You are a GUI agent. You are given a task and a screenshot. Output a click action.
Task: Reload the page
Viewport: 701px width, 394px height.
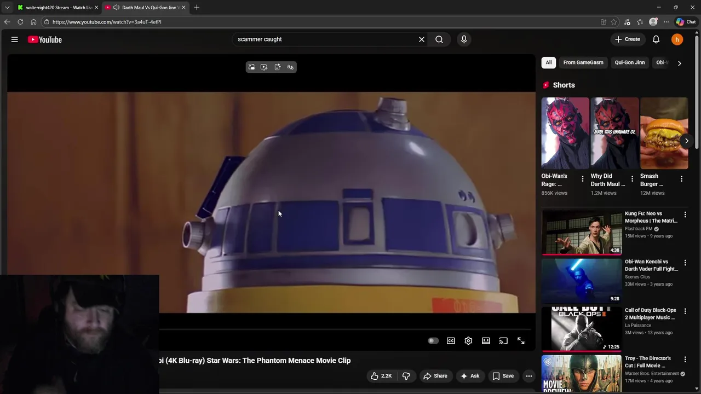(x=20, y=22)
